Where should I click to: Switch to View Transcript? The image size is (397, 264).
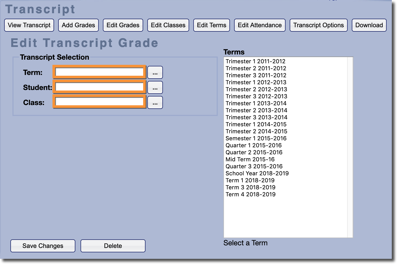pos(29,25)
